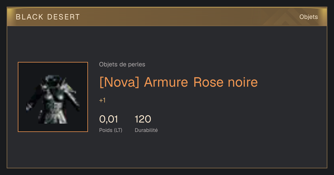Select the +1 enhancement level text
The width and height of the screenshot is (334, 175).
102,100
